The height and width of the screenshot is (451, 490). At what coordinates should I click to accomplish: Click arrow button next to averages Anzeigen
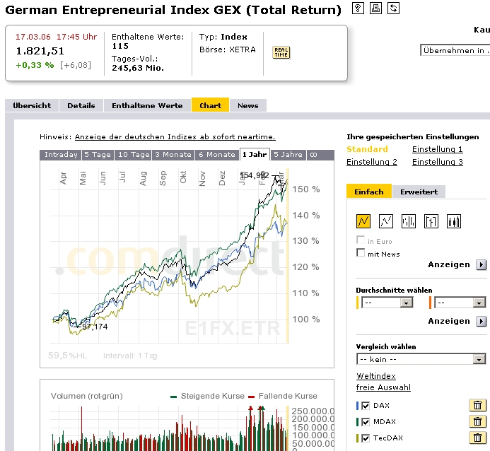[482, 322]
